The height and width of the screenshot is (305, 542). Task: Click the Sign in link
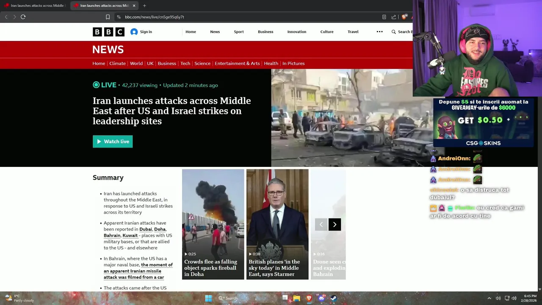(146, 32)
